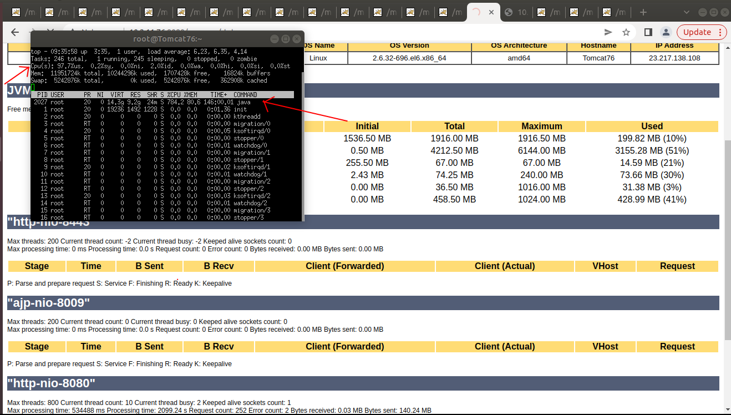Minimize the root@Tomcat76 terminal window

(x=275, y=39)
